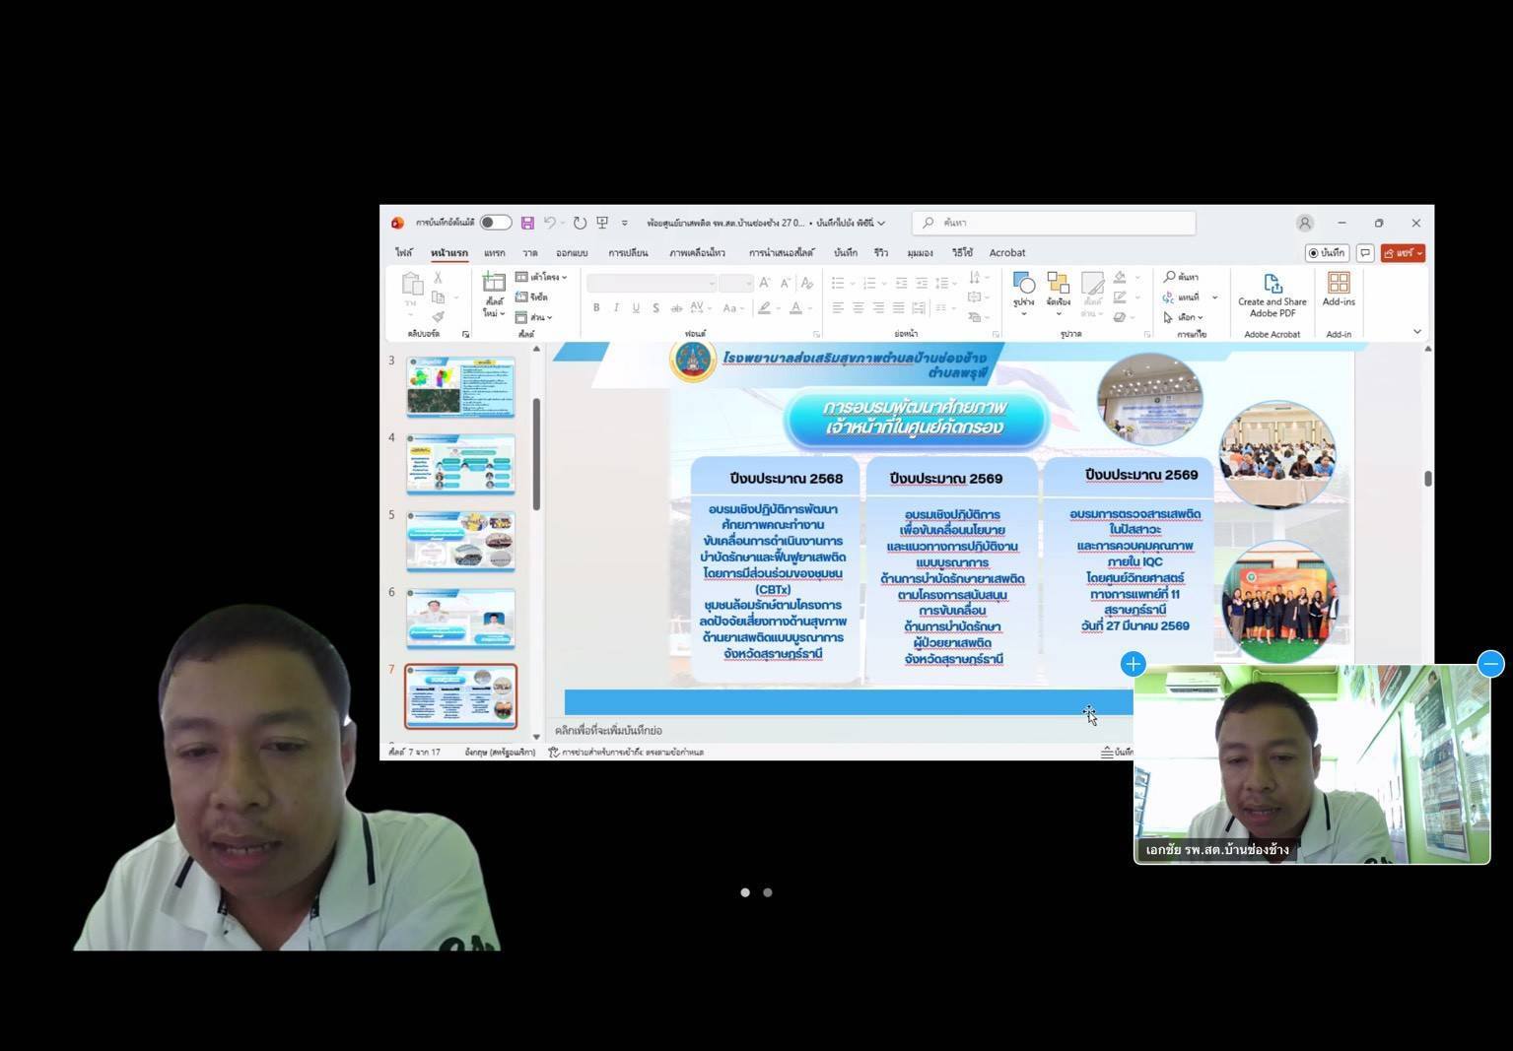Click Create and Share Adobe PDF

point(1272,295)
